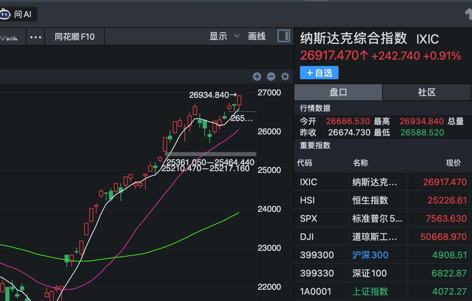Sort by 代码 column header
Screen dimensions: 472x301
click(x=304, y=163)
